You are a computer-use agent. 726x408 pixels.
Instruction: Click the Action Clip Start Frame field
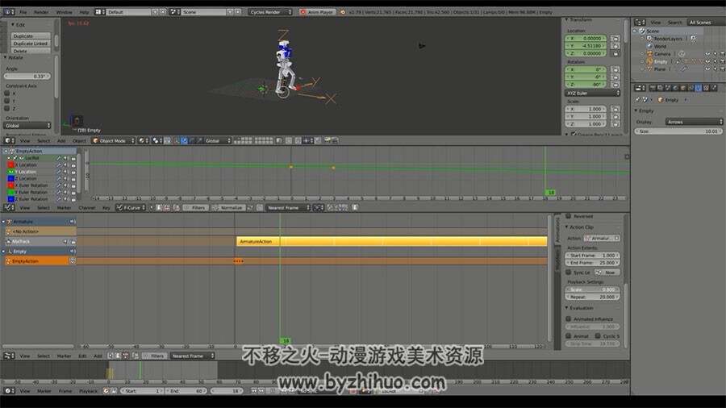pyautogui.click(x=593, y=255)
